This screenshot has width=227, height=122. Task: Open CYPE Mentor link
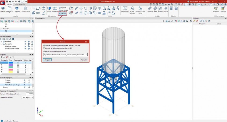[x=204, y=1]
